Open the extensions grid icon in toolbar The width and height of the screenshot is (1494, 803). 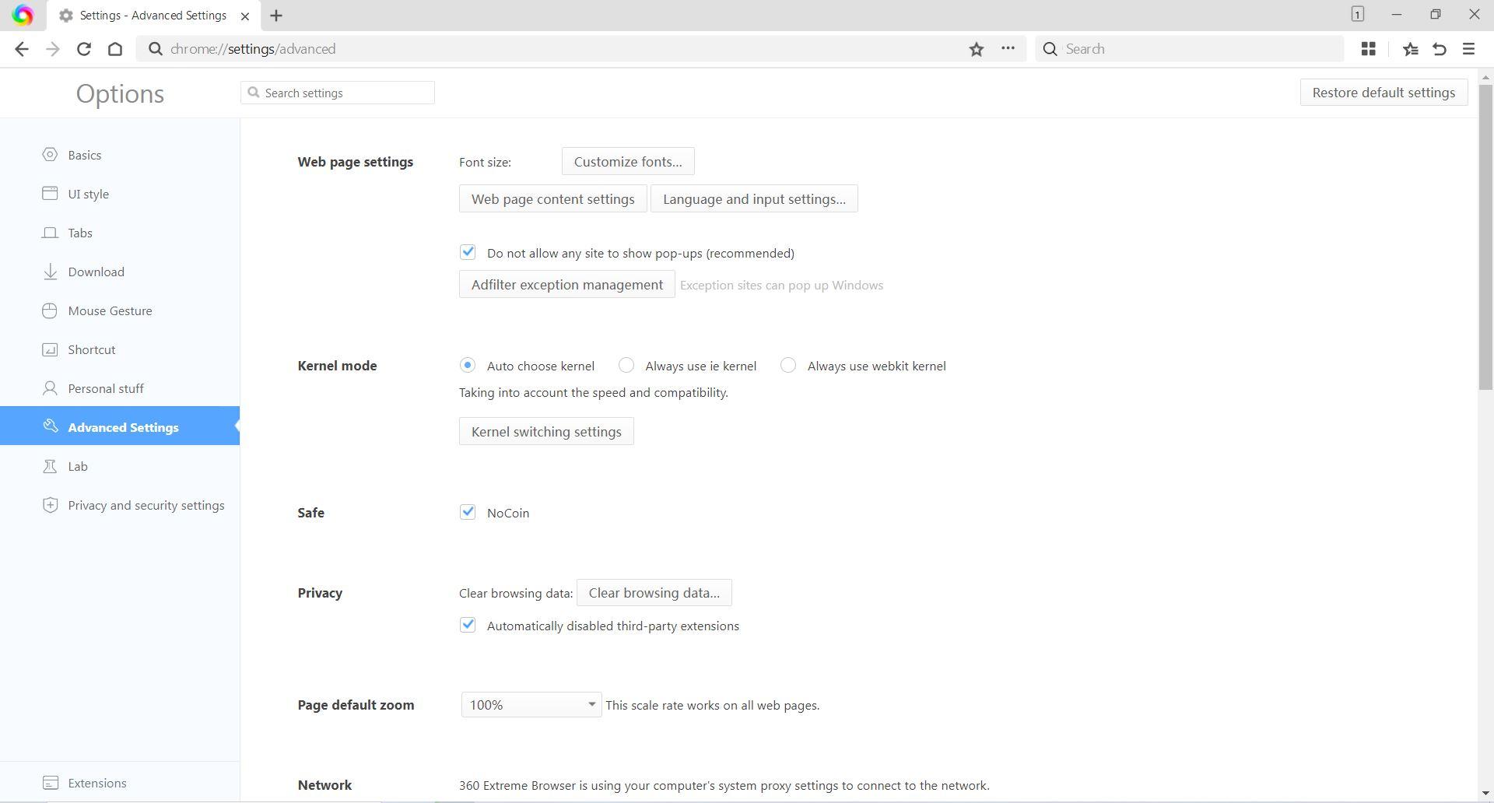1368,49
